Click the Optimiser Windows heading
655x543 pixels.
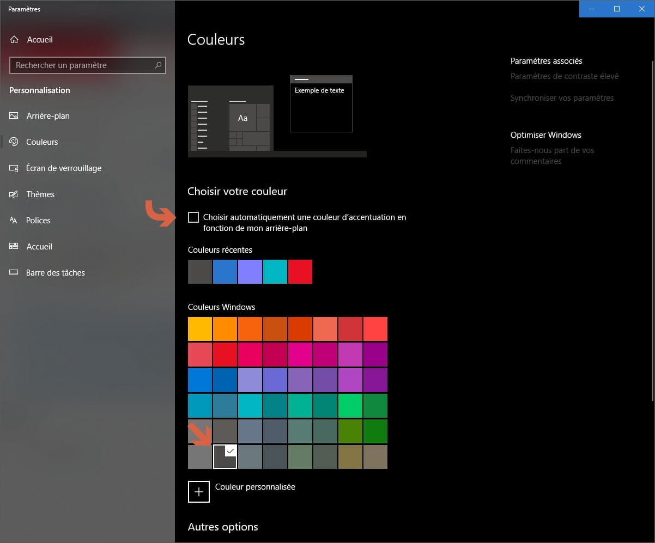[x=546, y=135]
